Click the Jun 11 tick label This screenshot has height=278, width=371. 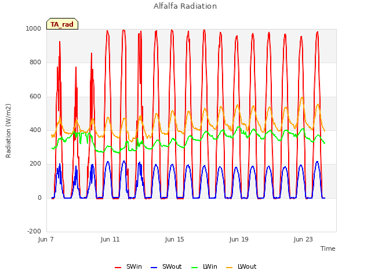110,239
